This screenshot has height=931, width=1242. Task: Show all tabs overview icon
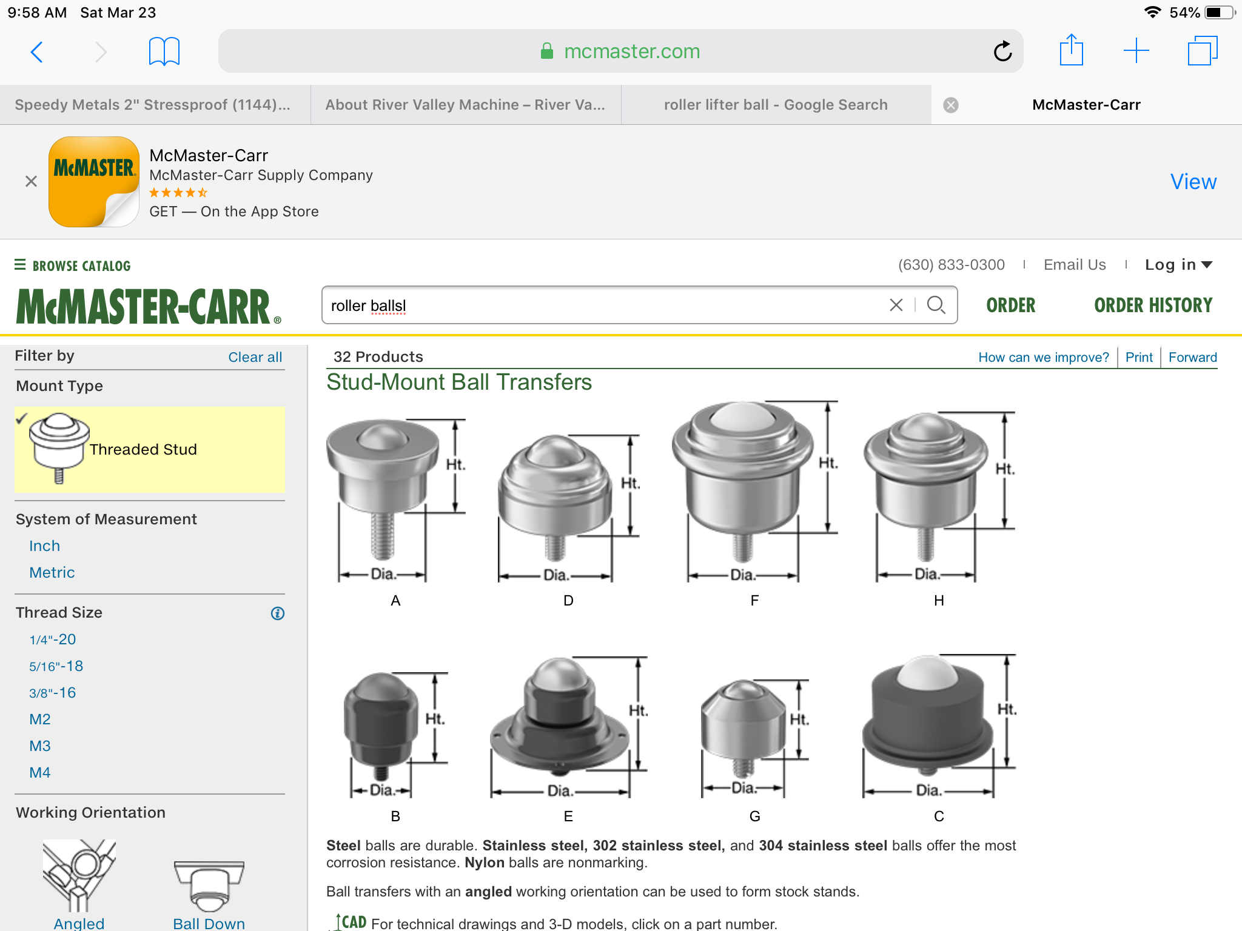coord(1203,51)
